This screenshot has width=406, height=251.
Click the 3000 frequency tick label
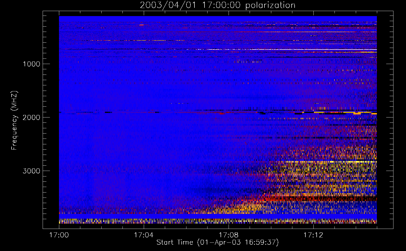tap(31, 171)
